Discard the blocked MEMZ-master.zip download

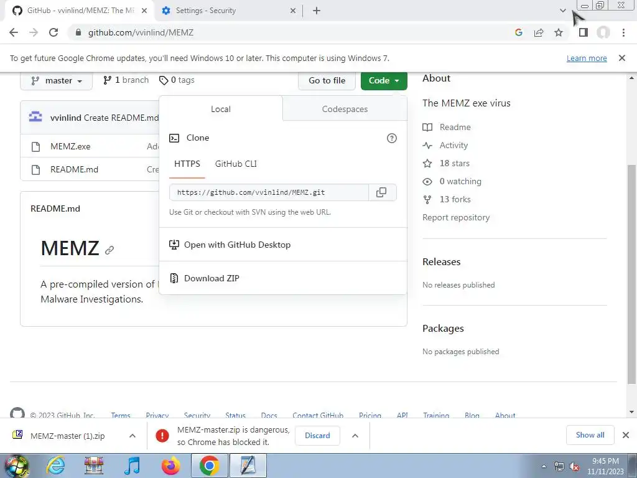click(x=317, y=436)
